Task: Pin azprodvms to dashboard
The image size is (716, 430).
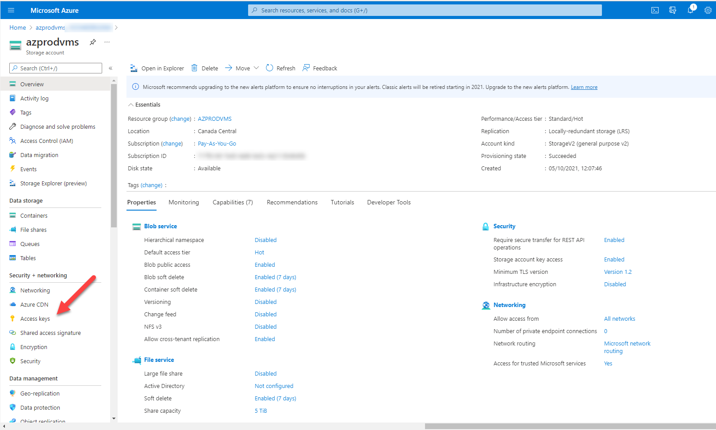Action: 92,42
